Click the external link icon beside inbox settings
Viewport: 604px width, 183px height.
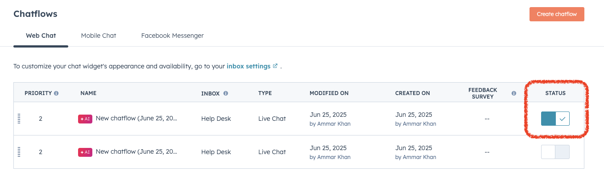[275, 66]
